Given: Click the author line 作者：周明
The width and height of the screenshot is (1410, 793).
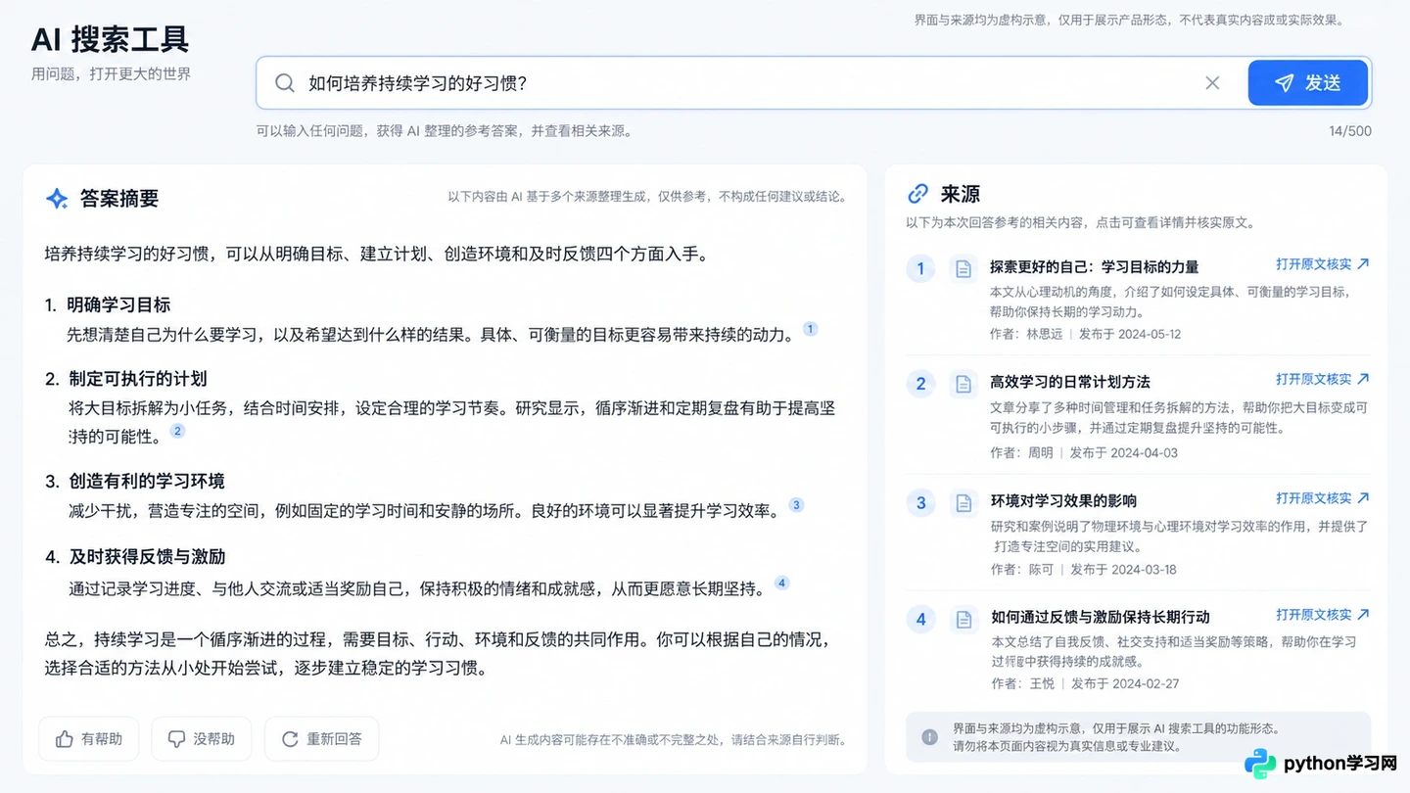Looking at the screenshot, I should (1022, 452).
